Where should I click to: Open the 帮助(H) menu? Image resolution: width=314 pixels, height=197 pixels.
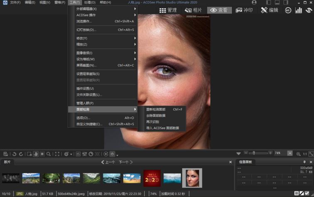tap(105, 2)
